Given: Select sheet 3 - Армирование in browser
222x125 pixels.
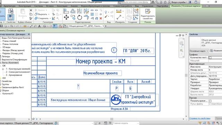Looking at the screenshot, I should 14,75.
